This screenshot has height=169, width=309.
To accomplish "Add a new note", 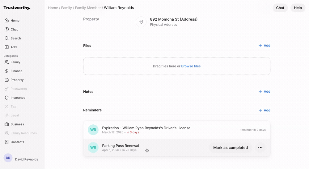I will (265, 92).
